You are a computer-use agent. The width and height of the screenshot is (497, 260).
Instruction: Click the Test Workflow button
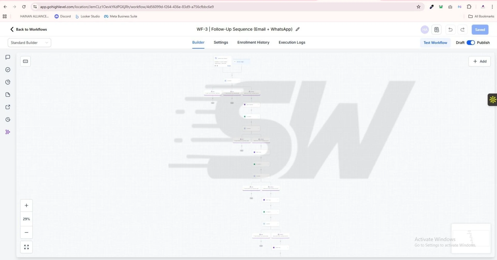[x=435, y=43]
